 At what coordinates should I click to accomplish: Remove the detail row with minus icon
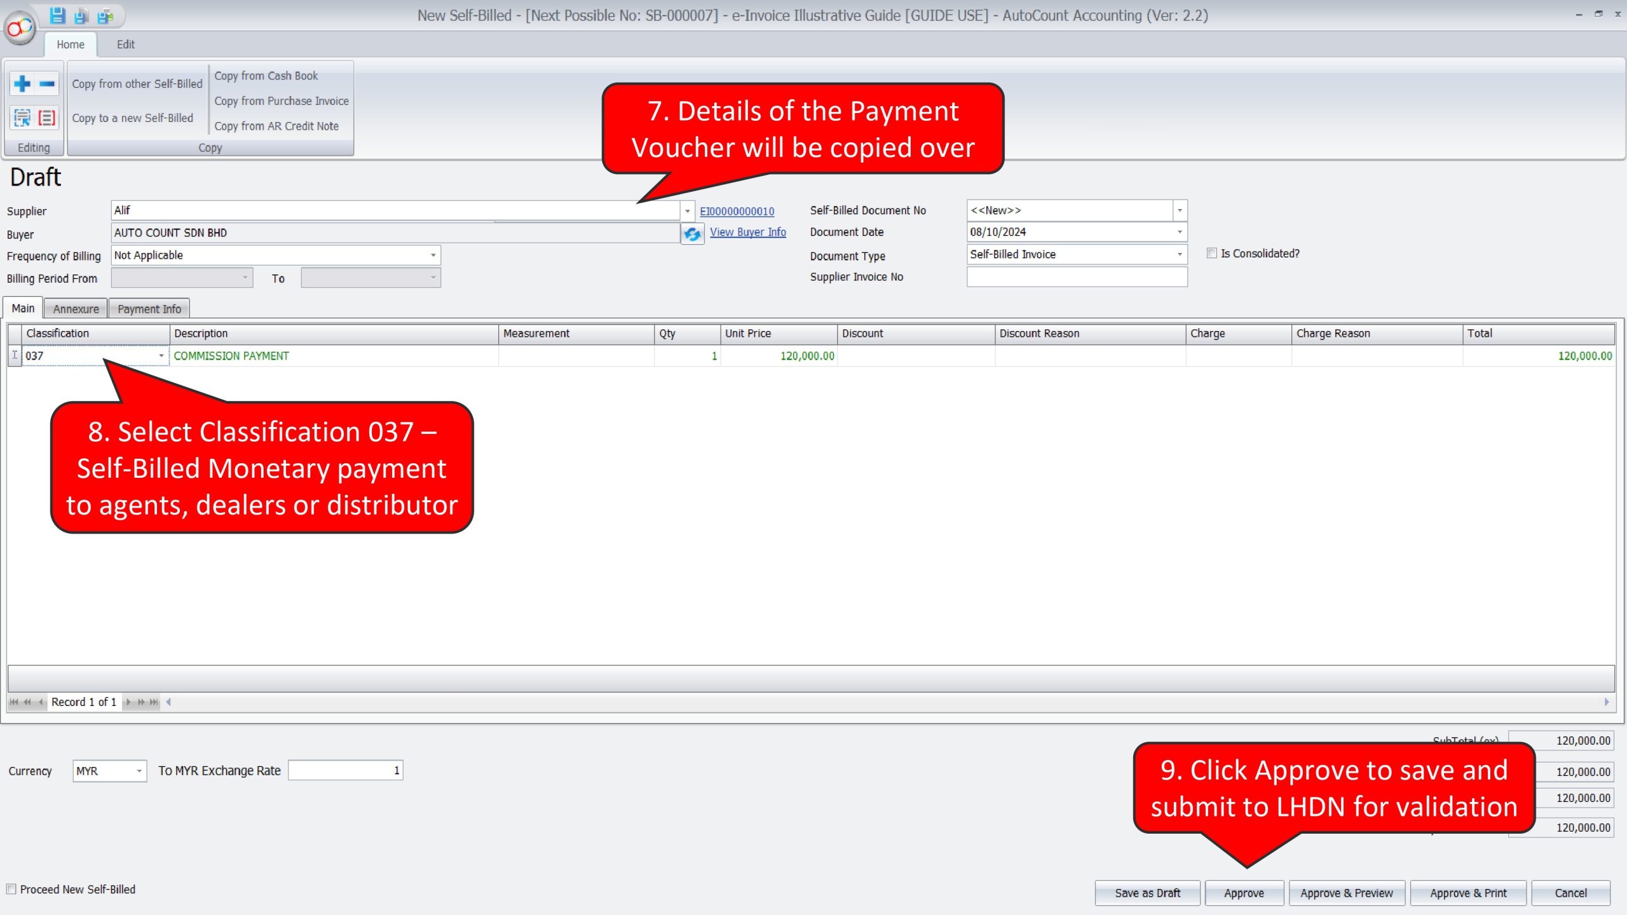tap(47, 83)
